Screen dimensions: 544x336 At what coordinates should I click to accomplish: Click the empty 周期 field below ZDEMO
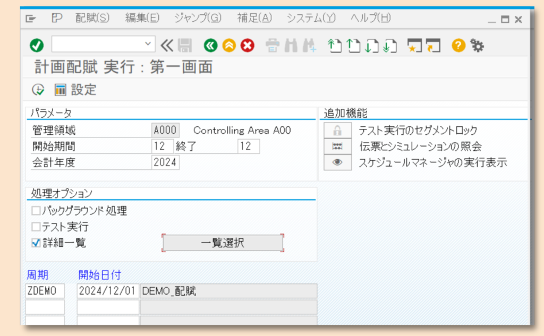[x=45, y=307]
